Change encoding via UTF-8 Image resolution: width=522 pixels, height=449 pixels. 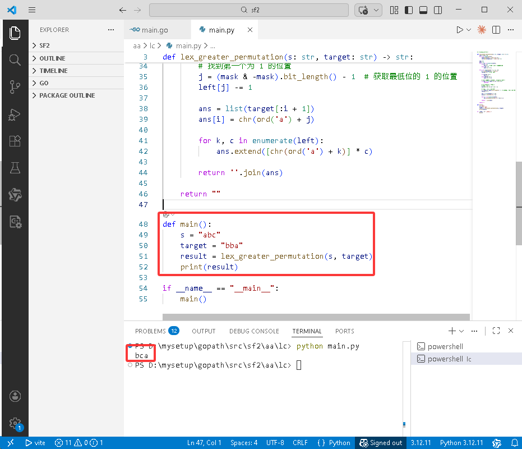(x=275, y=443)
